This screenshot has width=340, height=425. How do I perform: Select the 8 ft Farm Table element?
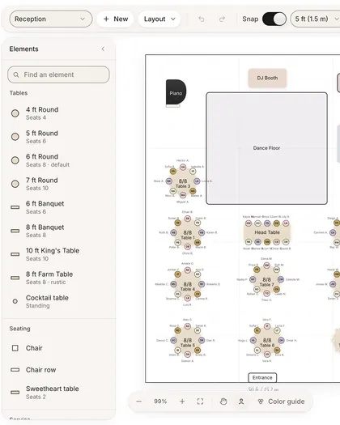pos(58,278)
